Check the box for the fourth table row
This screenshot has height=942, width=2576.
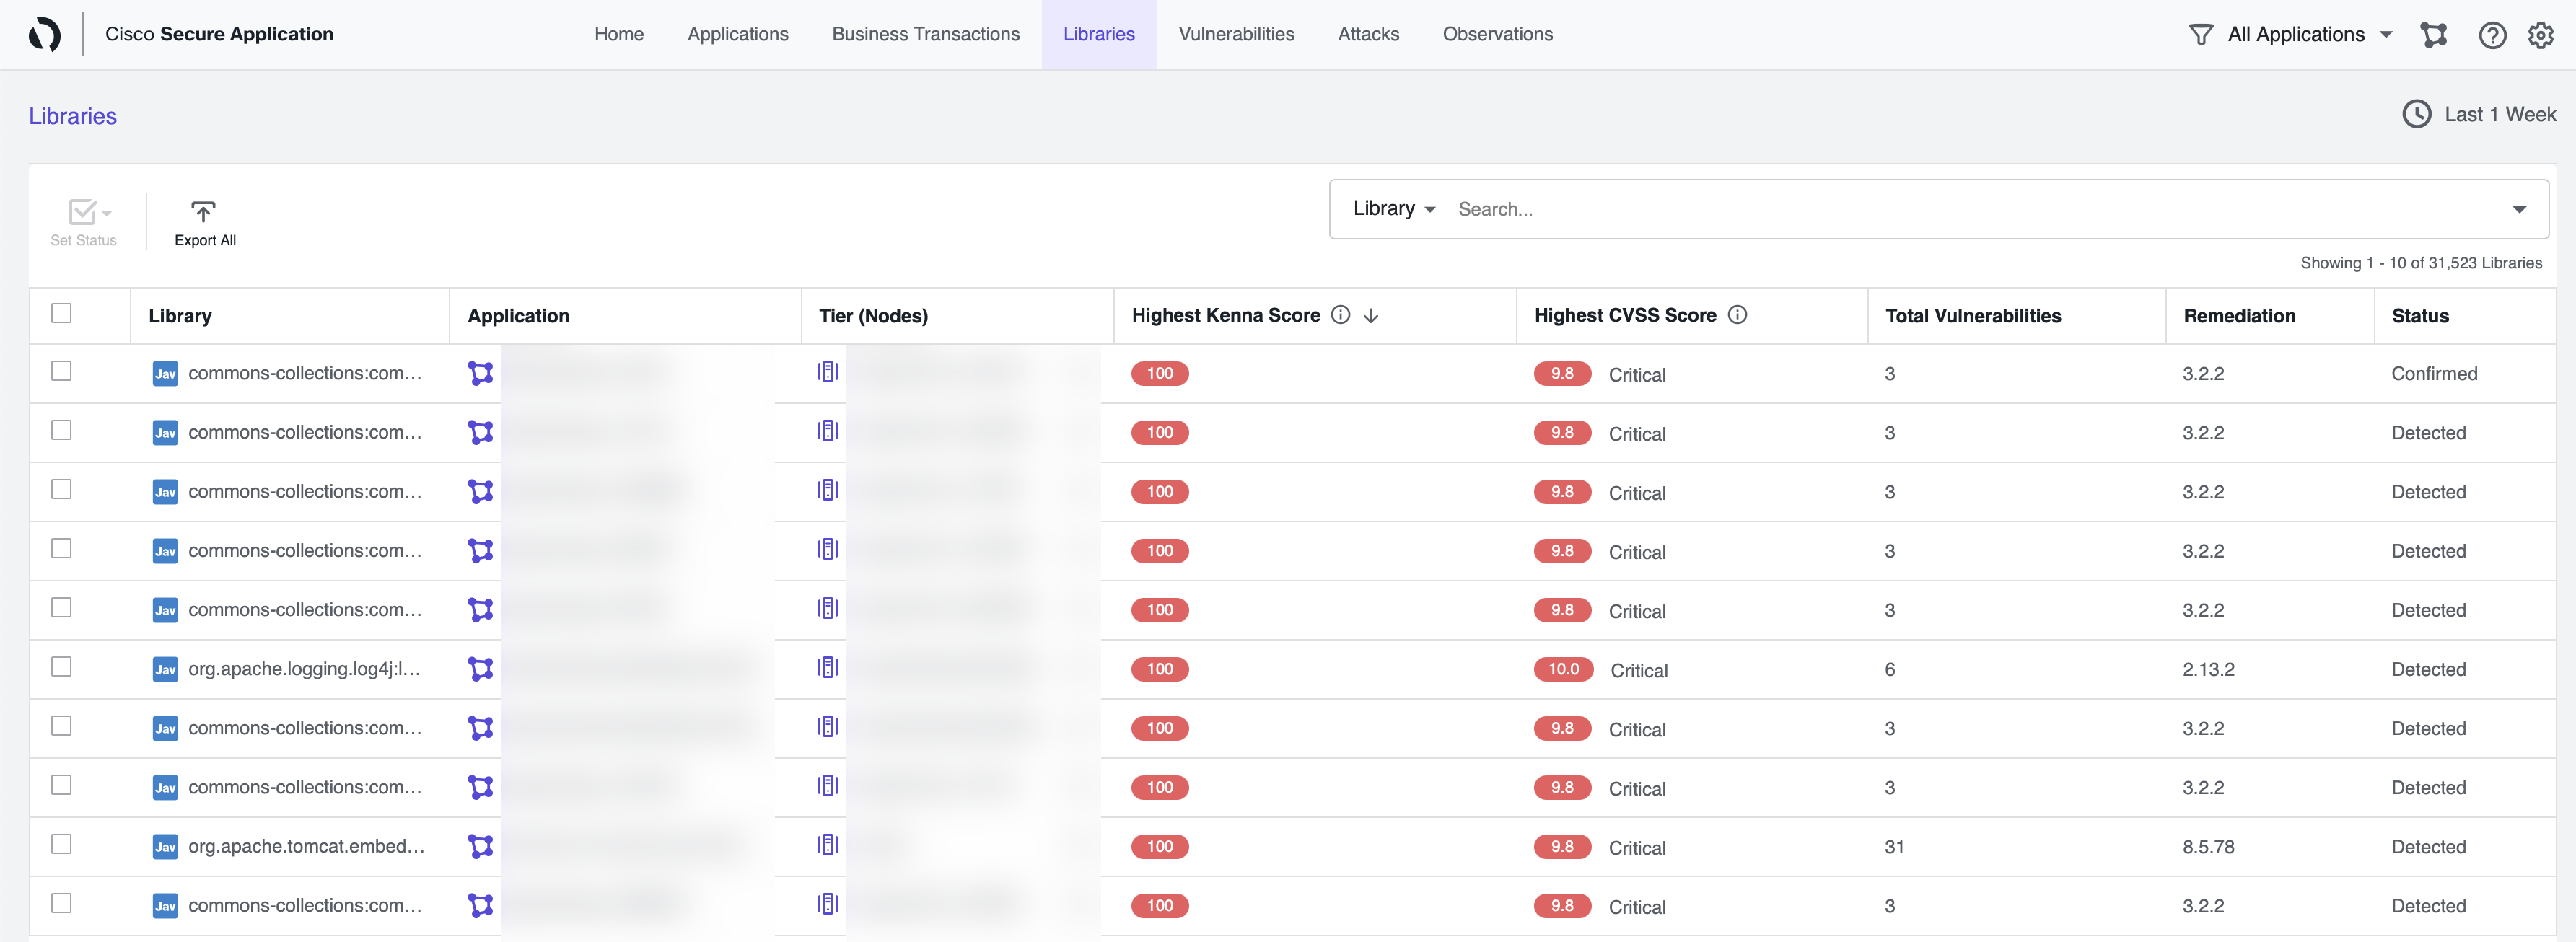pos(61,548)
